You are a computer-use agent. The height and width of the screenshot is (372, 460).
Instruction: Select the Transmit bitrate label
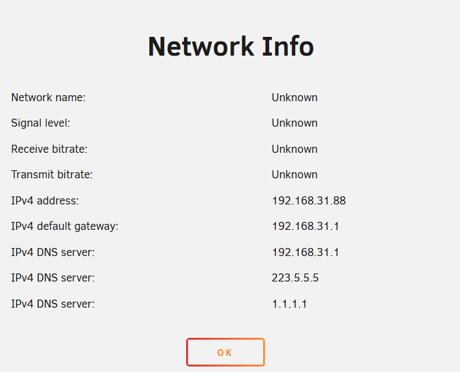point(52,174)
